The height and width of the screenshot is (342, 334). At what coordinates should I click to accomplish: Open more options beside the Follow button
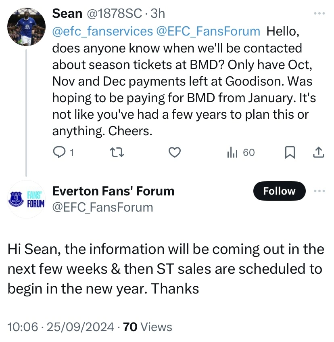coord(319,191)
